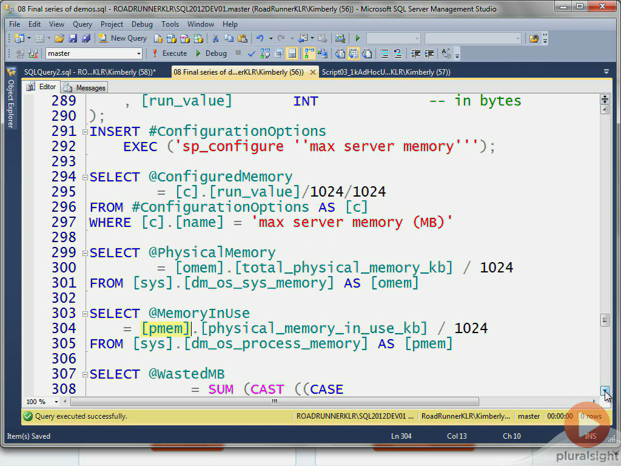Open the Query menu
Viewport: 621px width, 466px height.
coord(81,24)
